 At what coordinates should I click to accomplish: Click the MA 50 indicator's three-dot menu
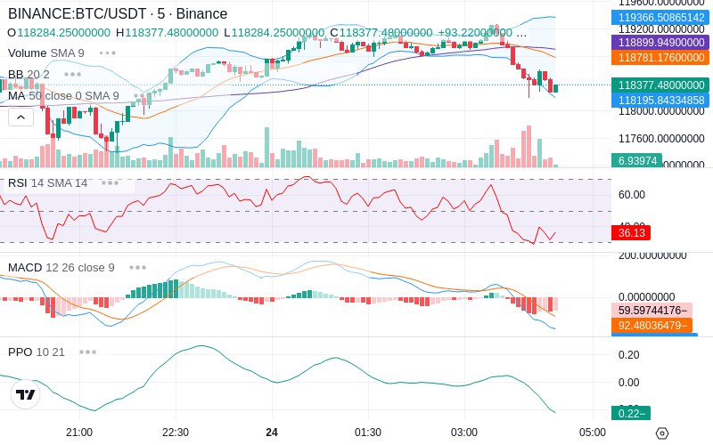click(142, 95)
